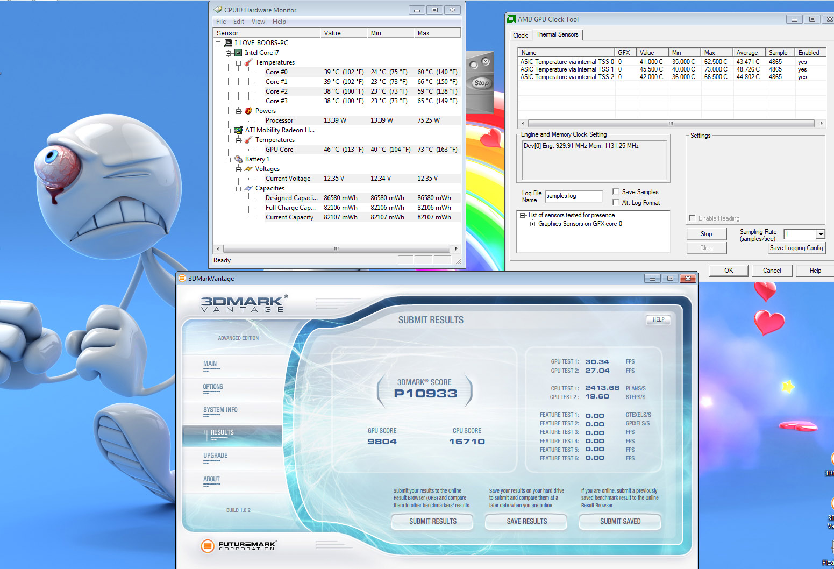Click Cancel in AMD GPU Clock Tool
Image resolution: width=834 pixels, height=569 pixels.
pyautogui.click(x=772, y=271)
